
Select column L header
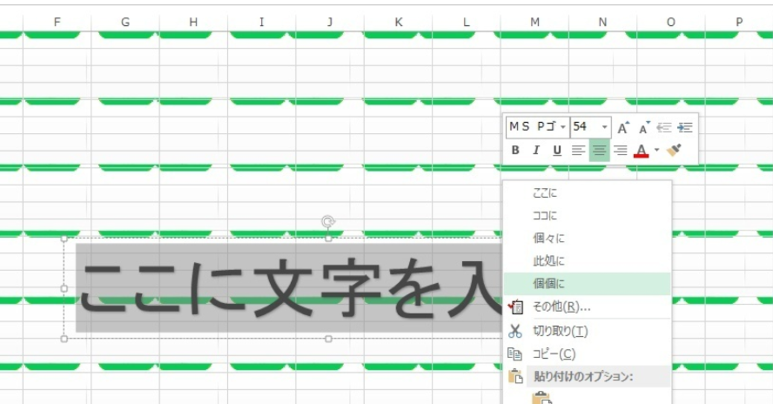click(x=466, y=22)
